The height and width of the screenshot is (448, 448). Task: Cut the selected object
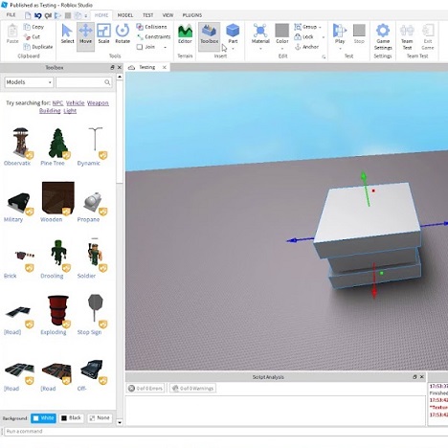(32, 36)
